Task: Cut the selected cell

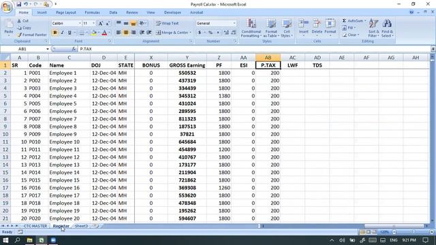Action: (x=22, y=21)
